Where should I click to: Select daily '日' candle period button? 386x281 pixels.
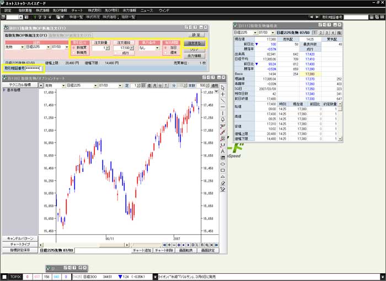[143, 85]
